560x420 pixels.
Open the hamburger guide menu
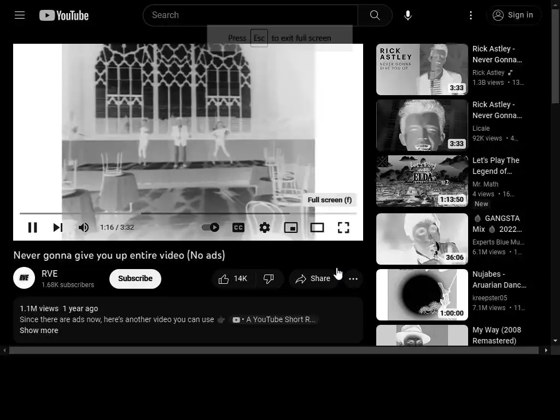click(20, 15)
